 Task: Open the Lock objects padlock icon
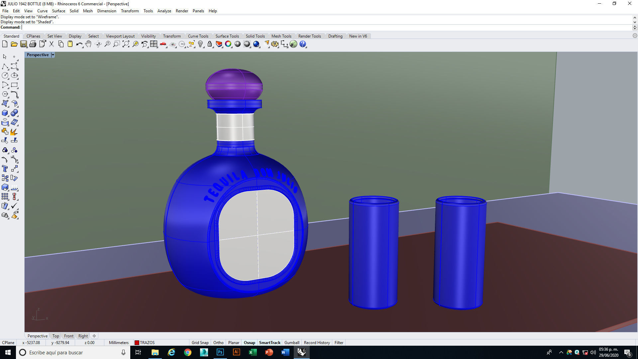point(210,44)
